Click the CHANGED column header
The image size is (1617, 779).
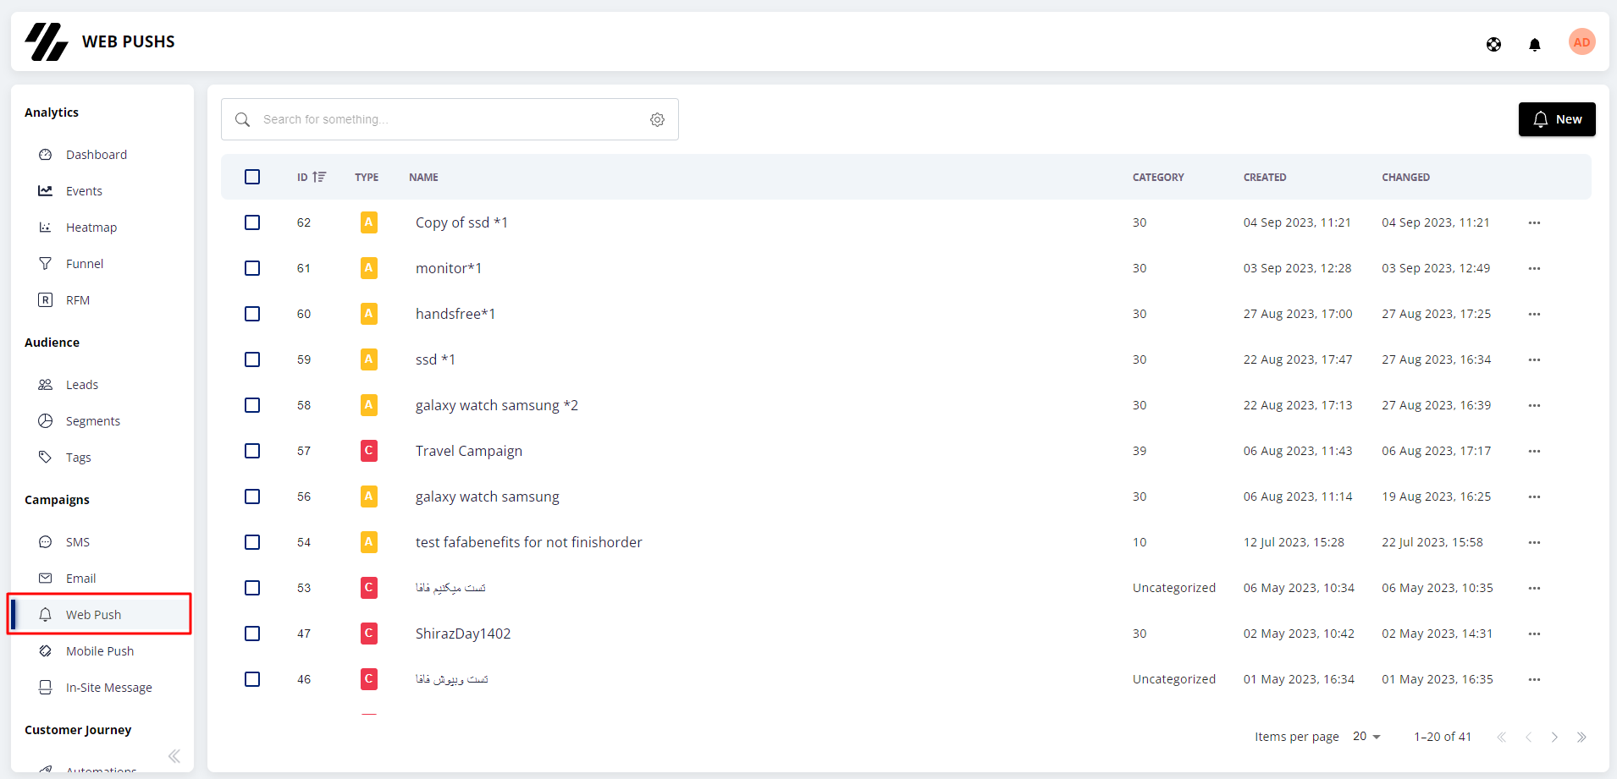[1405, 177]
